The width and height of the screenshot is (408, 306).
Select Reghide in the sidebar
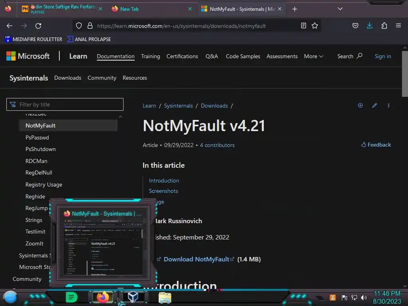[35, 196]
